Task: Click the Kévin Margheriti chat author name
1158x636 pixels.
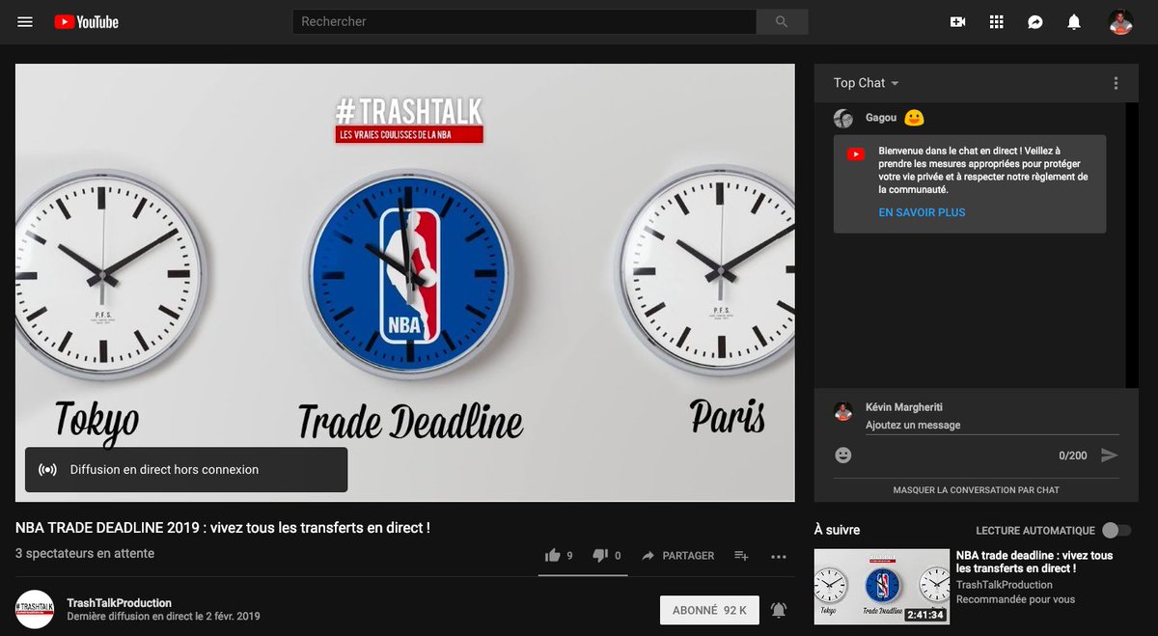Action: (x=905, y=407)
